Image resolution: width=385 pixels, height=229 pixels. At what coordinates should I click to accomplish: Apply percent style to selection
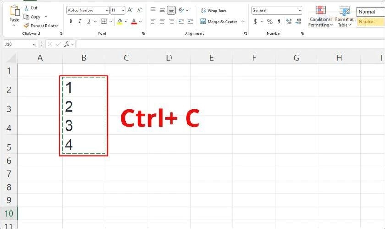pyautogui.click(x=269, y=22)
